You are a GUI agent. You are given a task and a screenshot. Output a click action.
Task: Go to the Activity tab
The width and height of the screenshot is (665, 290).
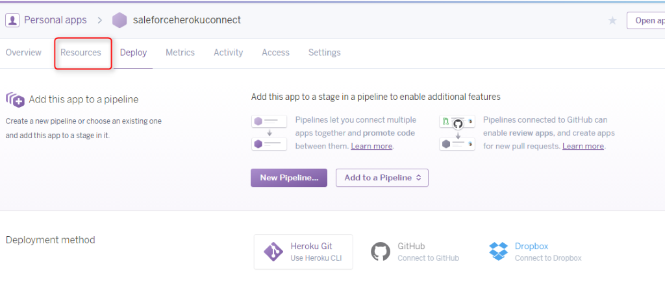[228, 53]
